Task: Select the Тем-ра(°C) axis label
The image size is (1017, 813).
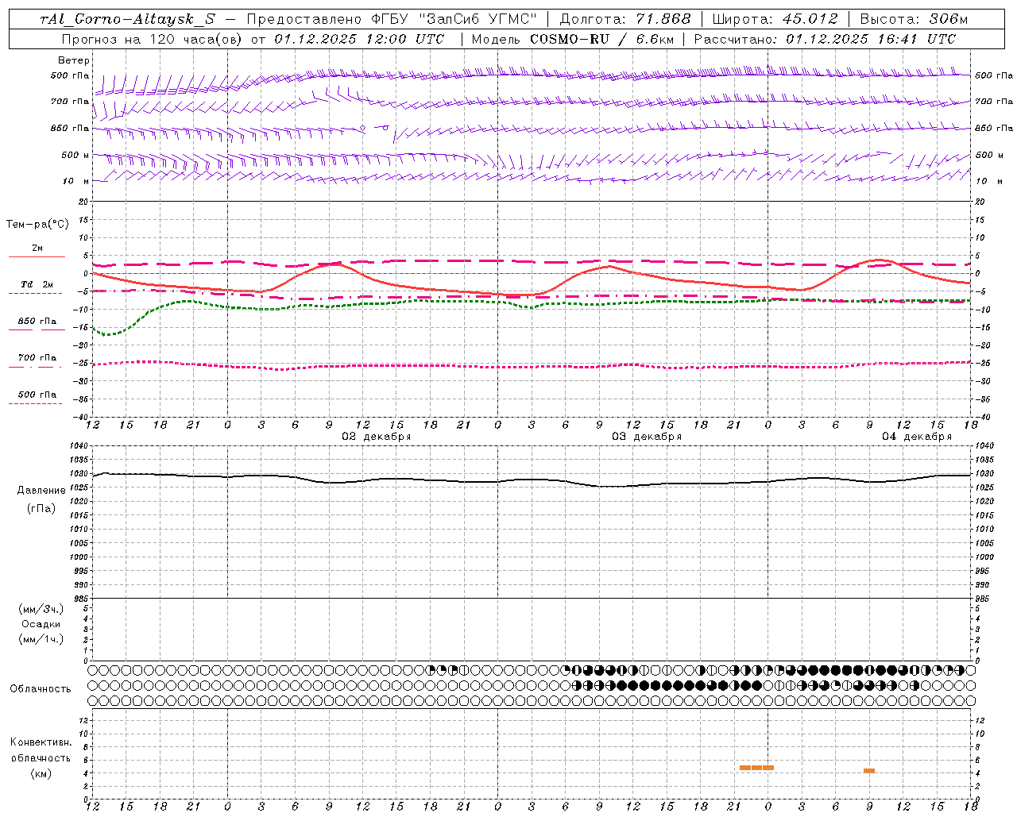Action: (x=37, y=225)
